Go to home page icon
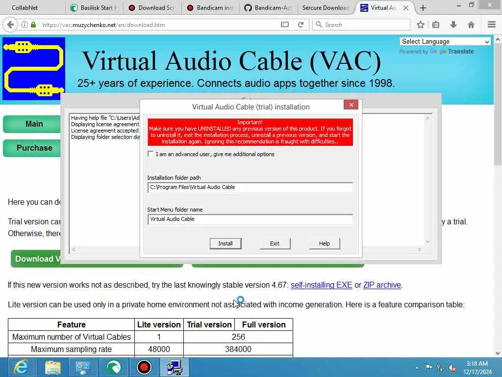502x377 pixels. (471, 25)
